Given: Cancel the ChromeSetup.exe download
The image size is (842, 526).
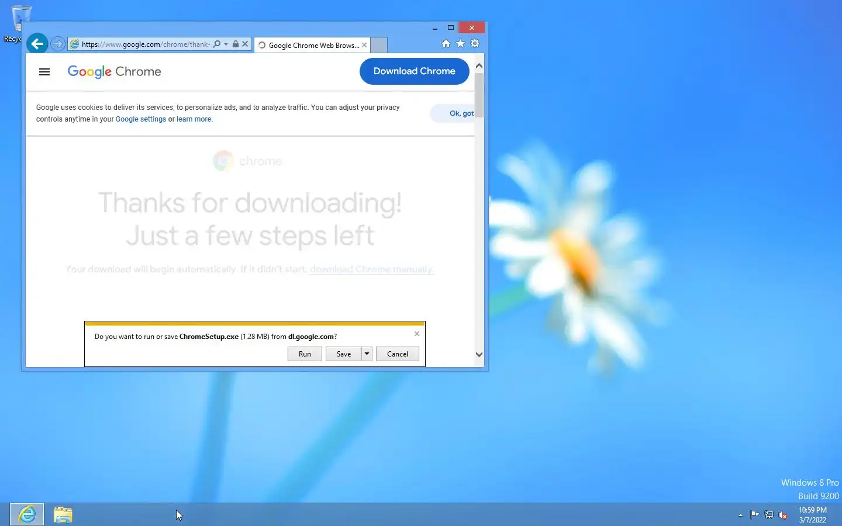Looking at the screenshot, I should tap(398, 354).
